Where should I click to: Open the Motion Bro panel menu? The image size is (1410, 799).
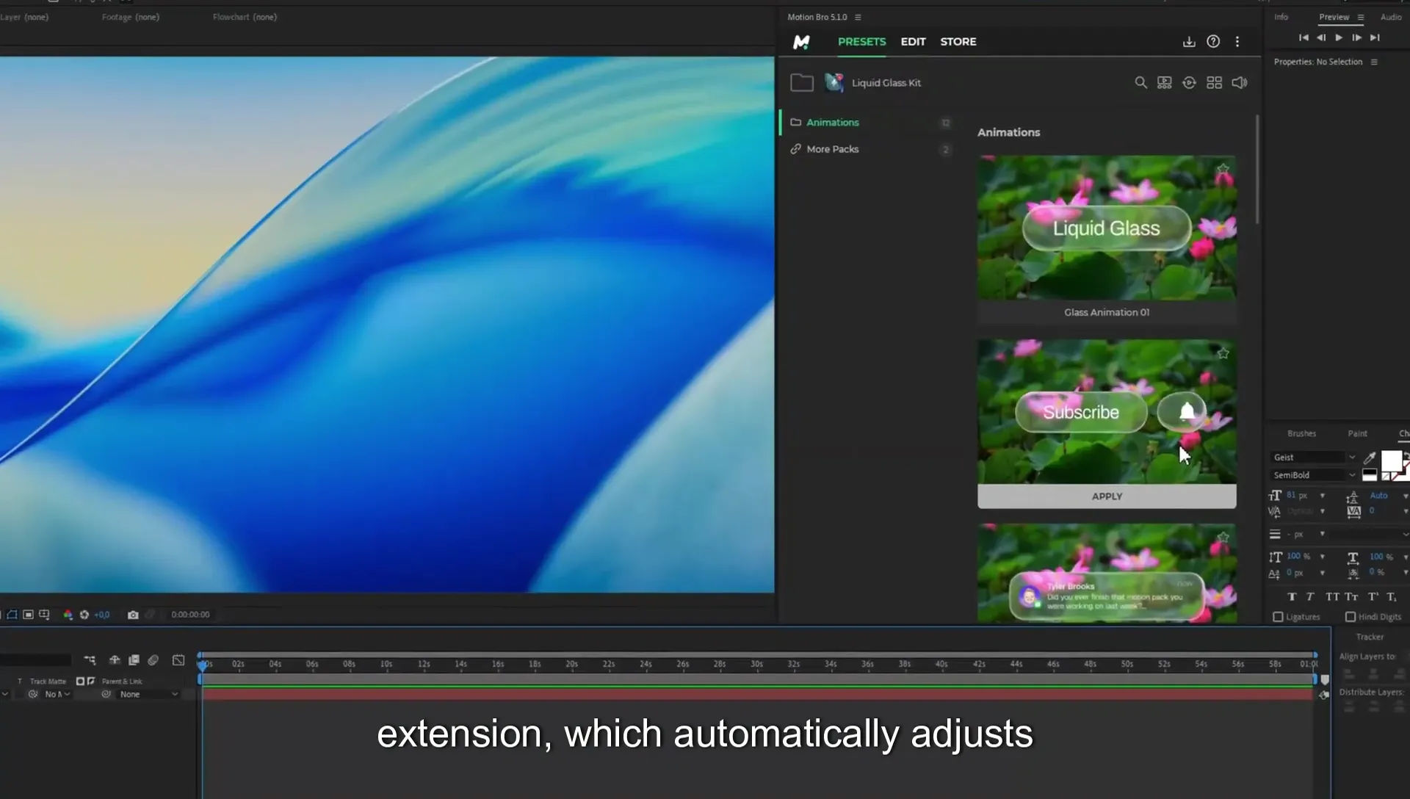(x=858, y=17)
